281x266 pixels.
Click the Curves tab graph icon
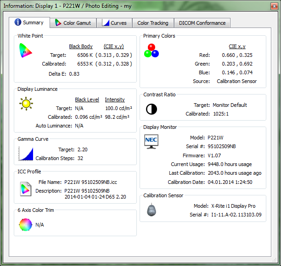click(106, 23)
